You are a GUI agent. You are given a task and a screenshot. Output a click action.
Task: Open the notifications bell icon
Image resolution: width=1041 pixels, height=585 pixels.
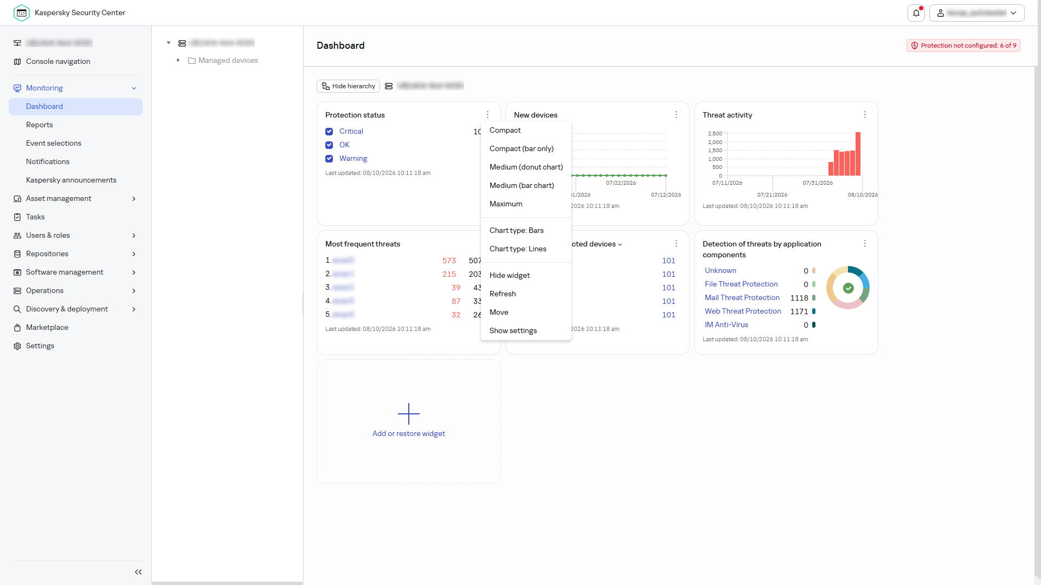tap(916, 13)
